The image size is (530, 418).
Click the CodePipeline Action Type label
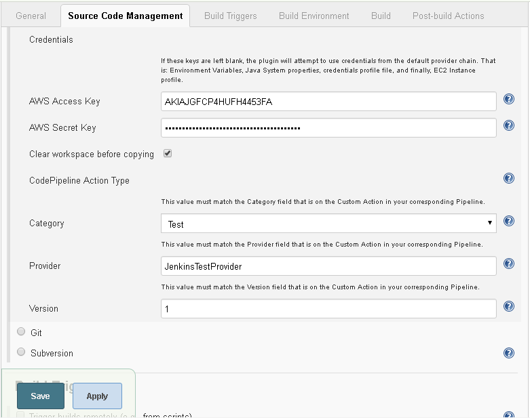point(79,180)
